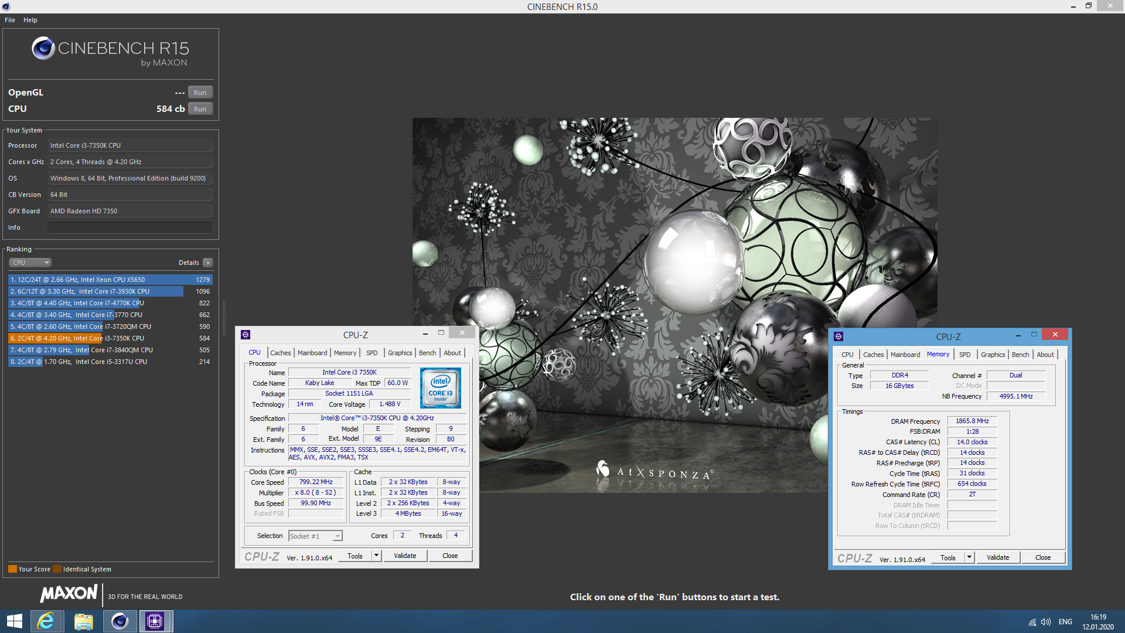Open About tab in left CPU-Z window
The width and height of the screenshot is (1125, 633).
tap(452, 353)
